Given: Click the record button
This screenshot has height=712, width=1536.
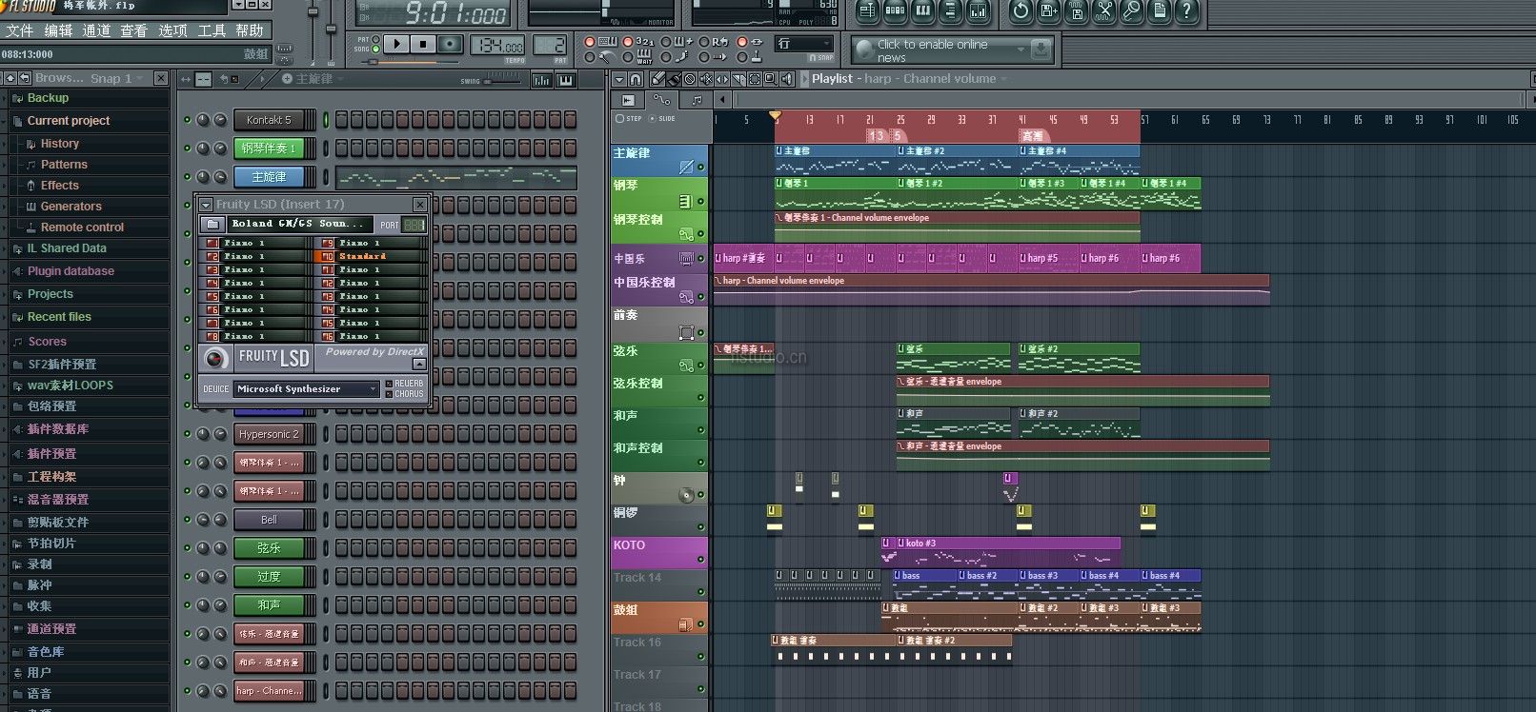Looking at the screenshot, I should pos(450,44).
